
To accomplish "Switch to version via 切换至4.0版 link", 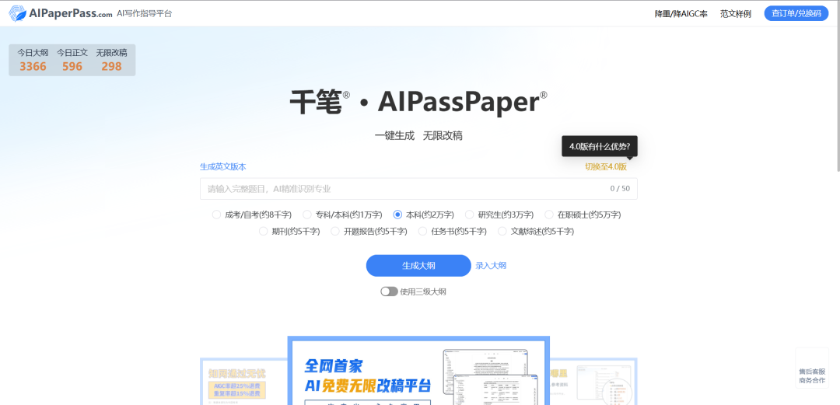I will click(605, 166).
